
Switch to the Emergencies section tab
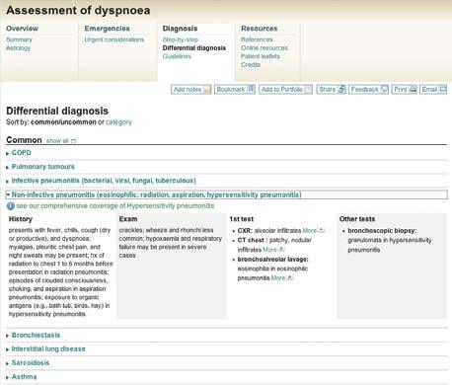[107, 29]
